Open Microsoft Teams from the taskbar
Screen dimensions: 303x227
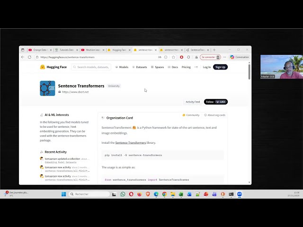point(214,194)
